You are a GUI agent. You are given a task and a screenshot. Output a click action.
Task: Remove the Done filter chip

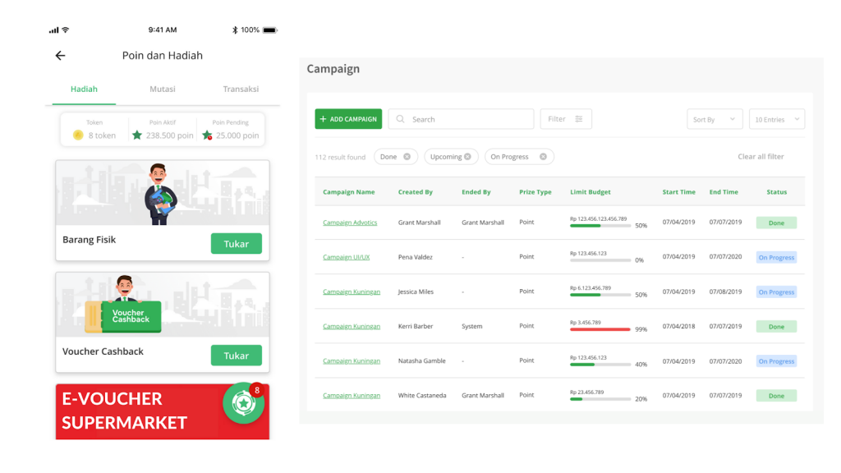(407, 157)
